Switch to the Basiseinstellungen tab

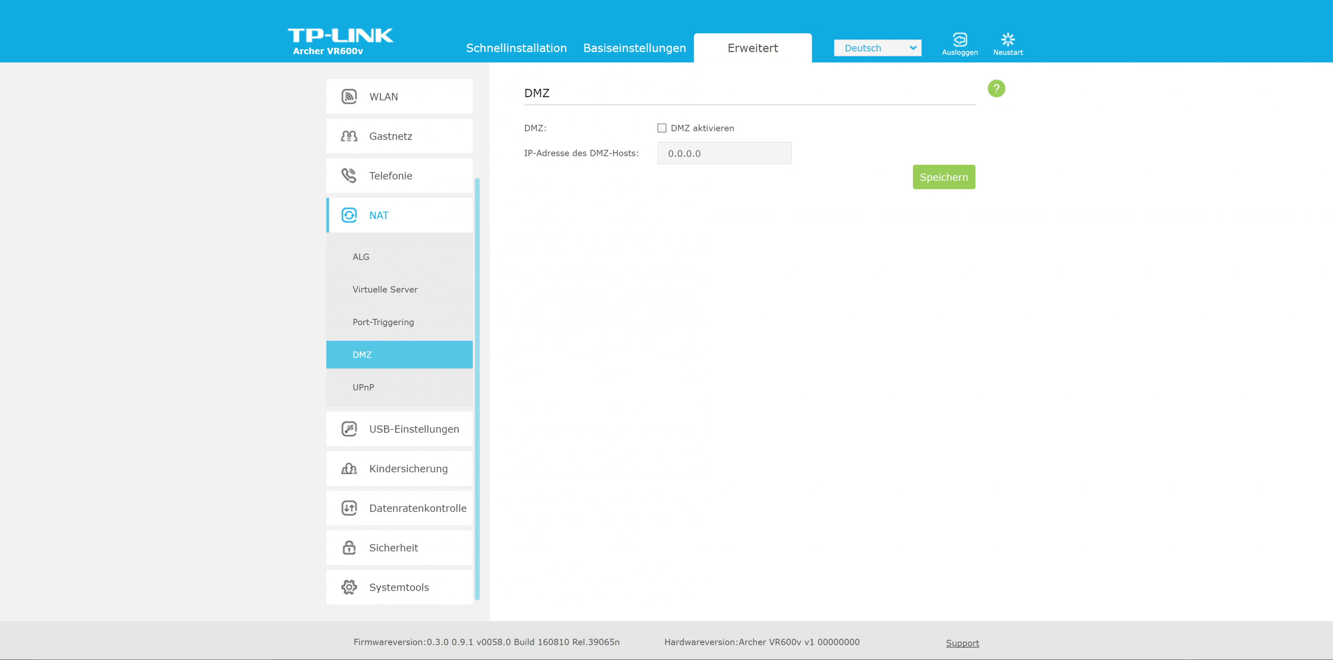pos(635,48)
